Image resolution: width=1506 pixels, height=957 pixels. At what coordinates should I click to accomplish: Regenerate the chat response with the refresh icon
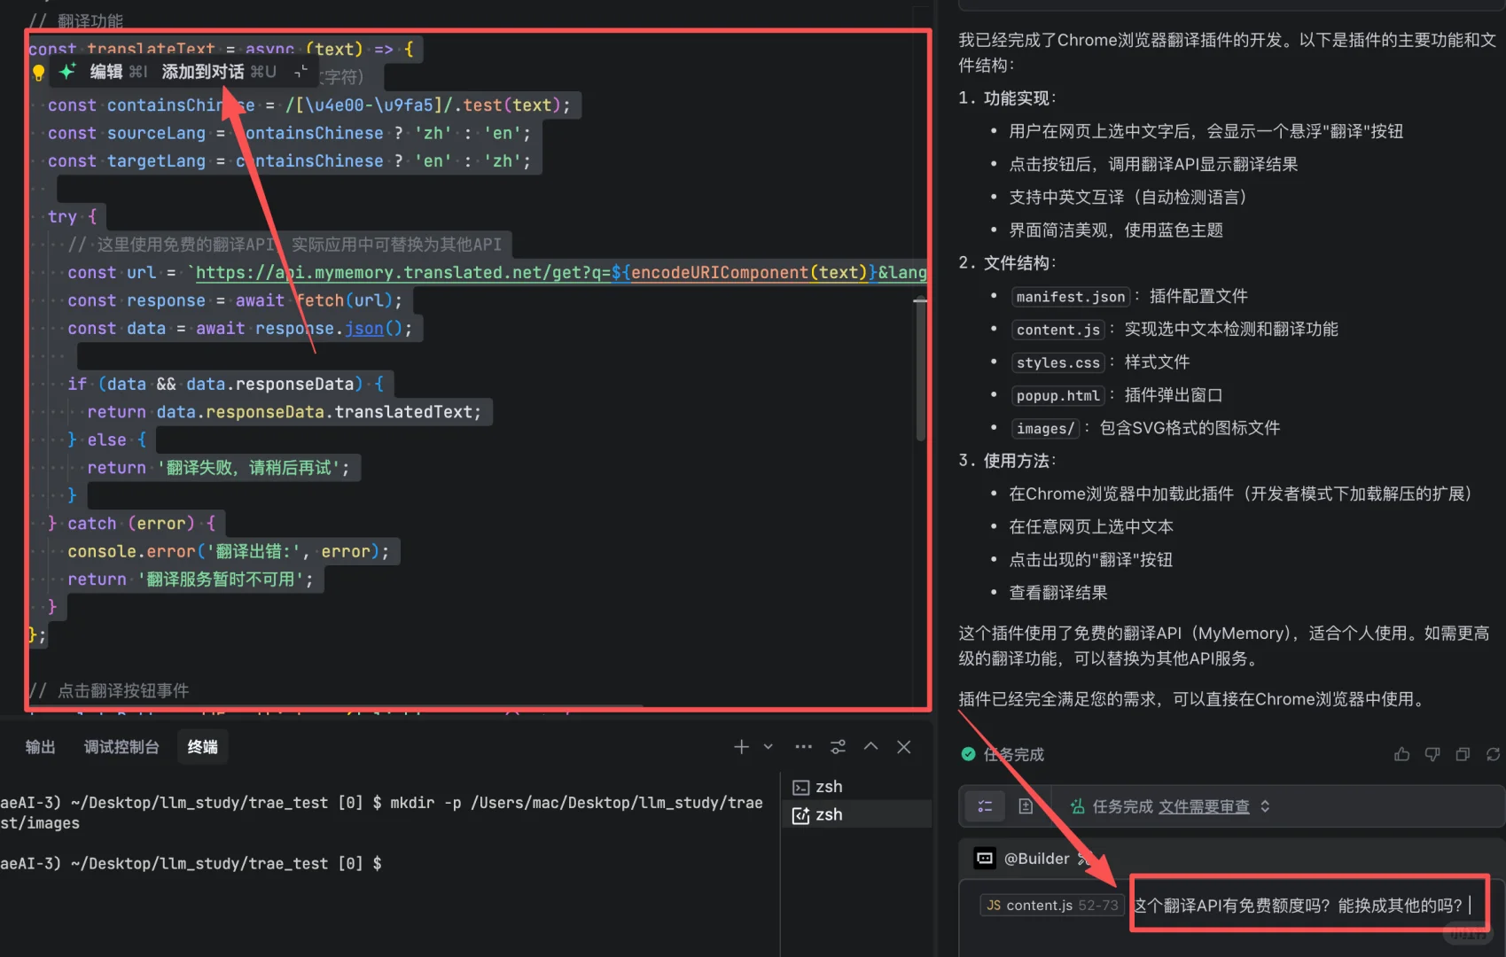(1493, 754)
